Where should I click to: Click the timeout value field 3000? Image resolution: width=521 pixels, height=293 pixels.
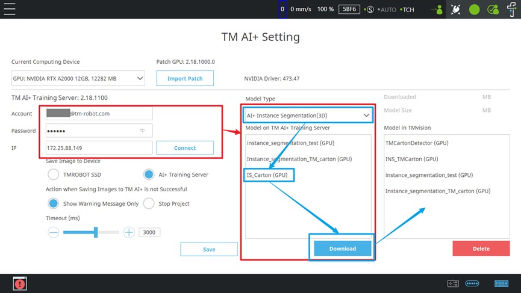point(149,232)
